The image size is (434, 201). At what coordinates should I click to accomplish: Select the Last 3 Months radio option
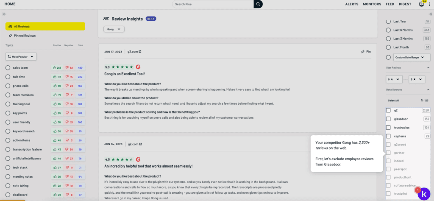tap(388, 39)
